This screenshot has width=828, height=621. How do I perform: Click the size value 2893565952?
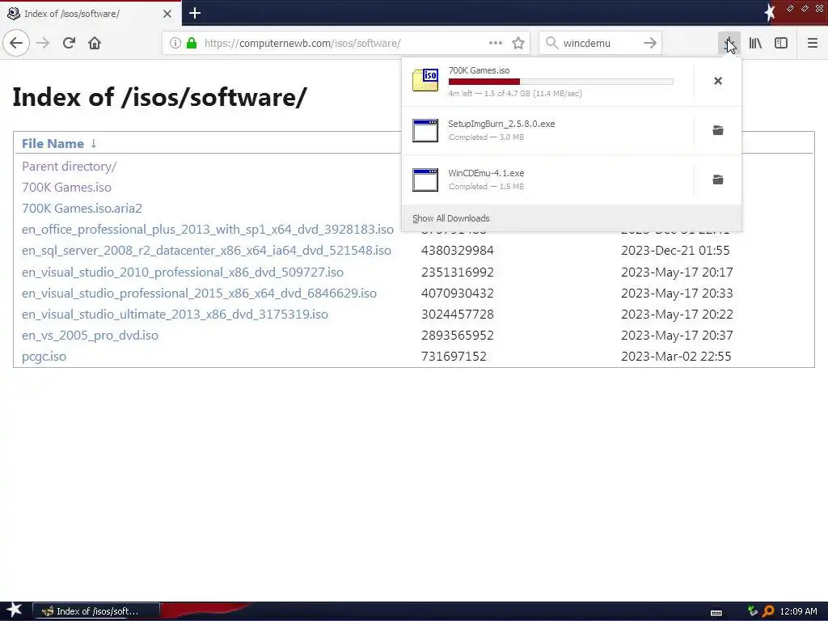(x=458, y=336)
